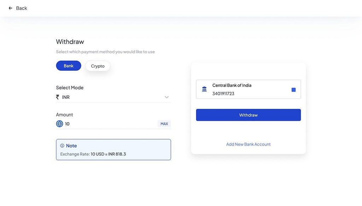Viewport: 362px width, 206px height.
Task: Click the back arrow icon
Action: pyautogui.click(x=10, y=8)
